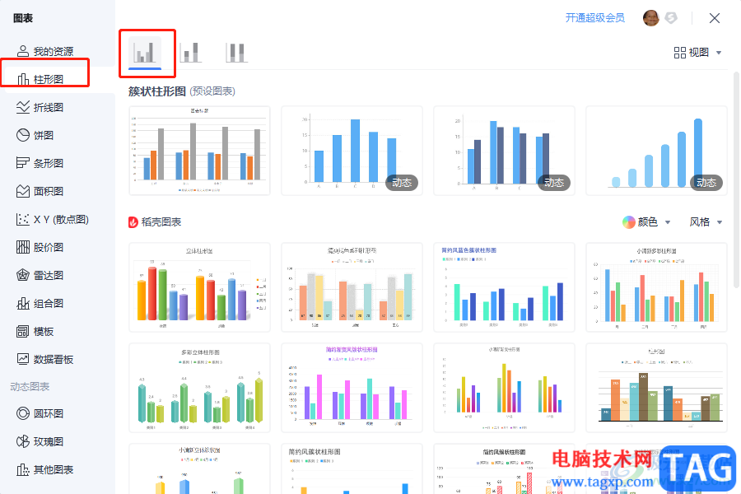Screen dimensions: 741x494
Task: Expand the 风格 filter dropdown
Action: pyautogui.click(x=706, y=221)
